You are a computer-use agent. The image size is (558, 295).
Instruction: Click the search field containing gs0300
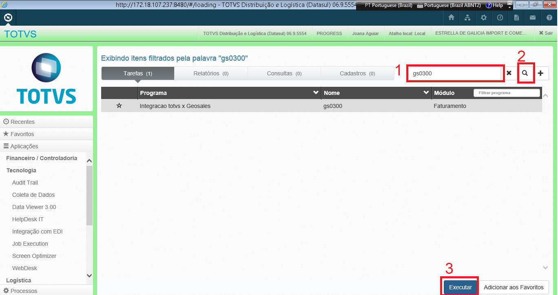pos(454,74)
